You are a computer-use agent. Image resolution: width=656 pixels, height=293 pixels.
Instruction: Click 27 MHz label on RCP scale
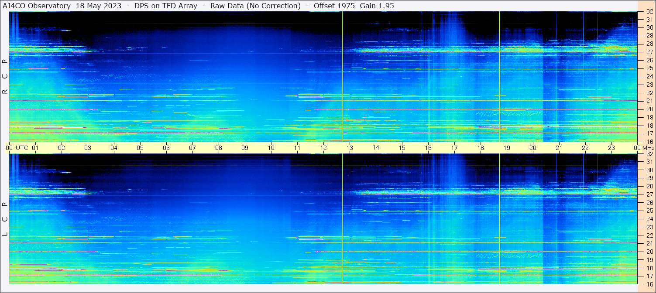click(649, 52)
